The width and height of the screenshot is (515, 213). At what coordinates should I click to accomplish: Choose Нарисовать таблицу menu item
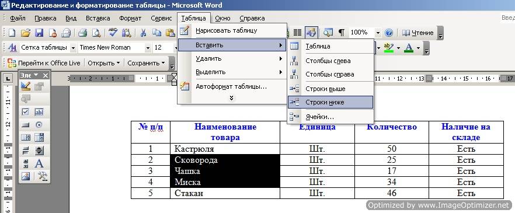[232, 31]
